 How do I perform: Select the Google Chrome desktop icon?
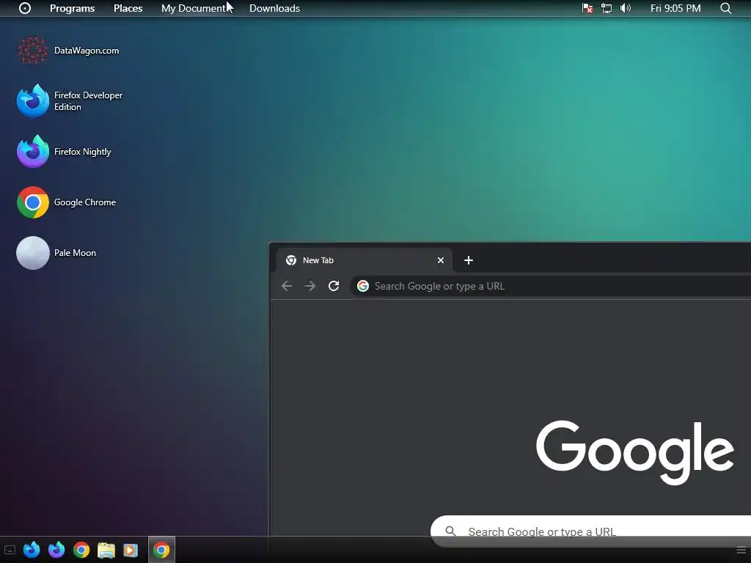(x=66, y=202)
